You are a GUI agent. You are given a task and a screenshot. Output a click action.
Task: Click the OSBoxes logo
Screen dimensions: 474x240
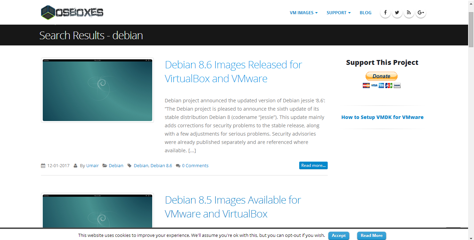click(72, 12)
